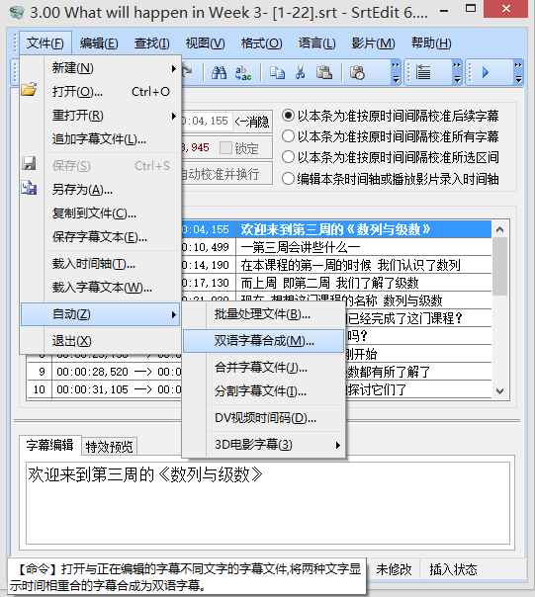Expand the align toolbar overflow chevron
Image resolution: width=535 pixels, height=597 pixels.
point(457,72)
